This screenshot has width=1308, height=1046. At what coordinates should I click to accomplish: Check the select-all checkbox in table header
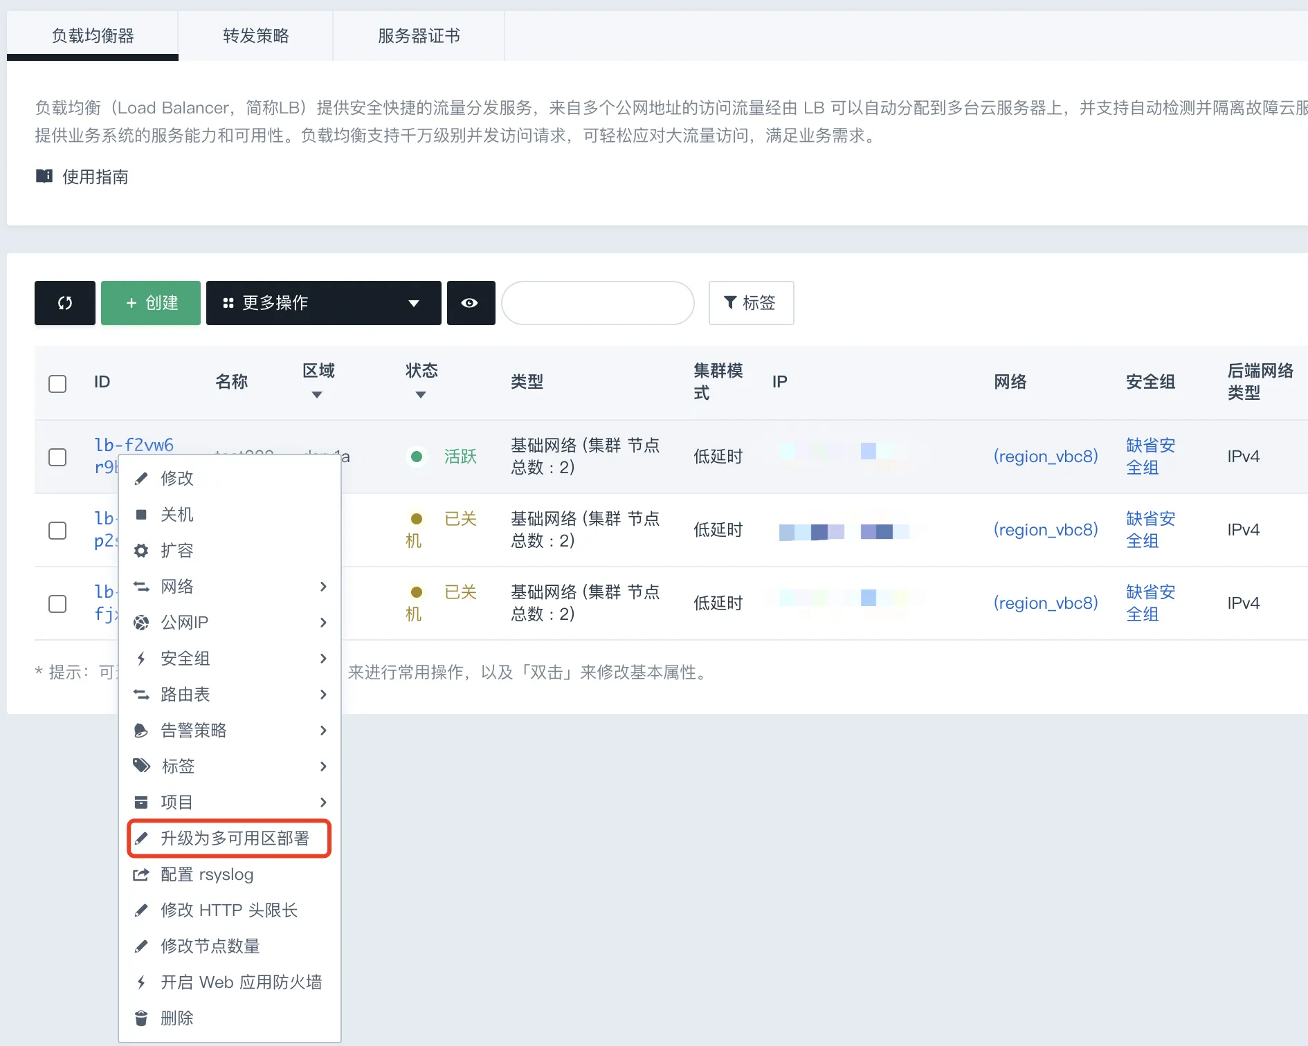click(57, 384)
